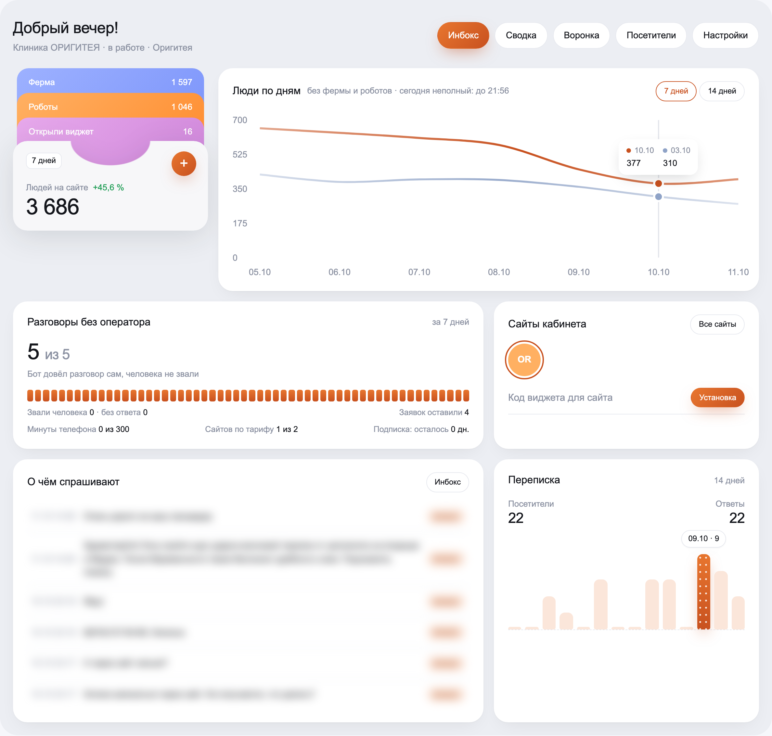Screen dimensions: 772x736
Task: Click the orange plus button on the funnel card
Action: [184, 163]
